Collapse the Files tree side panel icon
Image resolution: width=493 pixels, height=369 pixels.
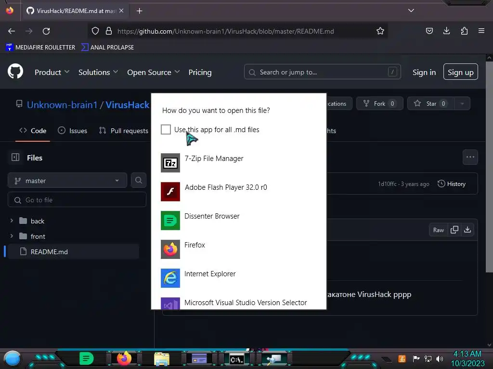coord(15,157)
